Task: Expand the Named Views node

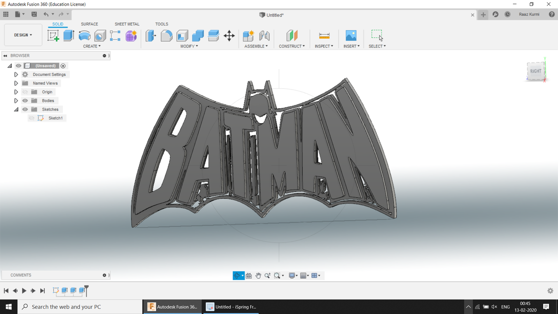Action: pos(16,83)
